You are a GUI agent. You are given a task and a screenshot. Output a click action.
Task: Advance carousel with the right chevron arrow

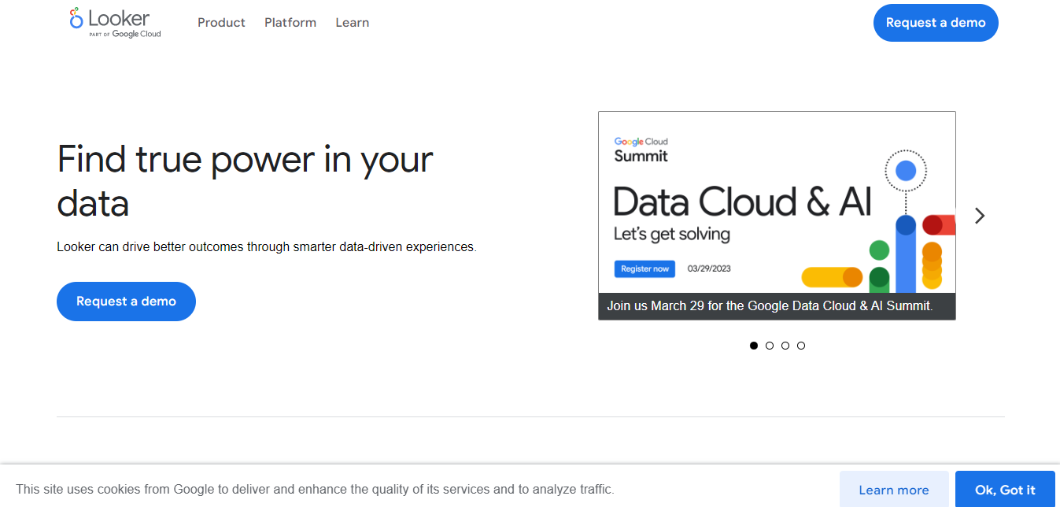[x=980, y=216]
